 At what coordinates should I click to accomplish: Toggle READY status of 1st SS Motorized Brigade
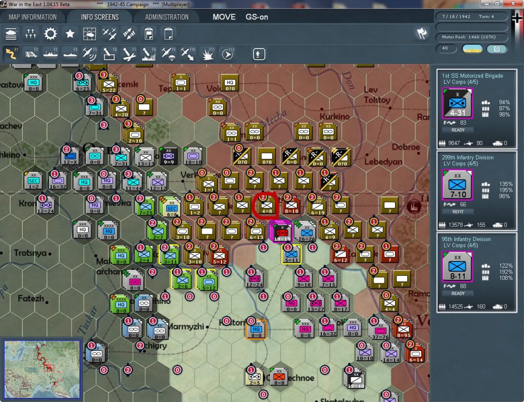(458, 130)
